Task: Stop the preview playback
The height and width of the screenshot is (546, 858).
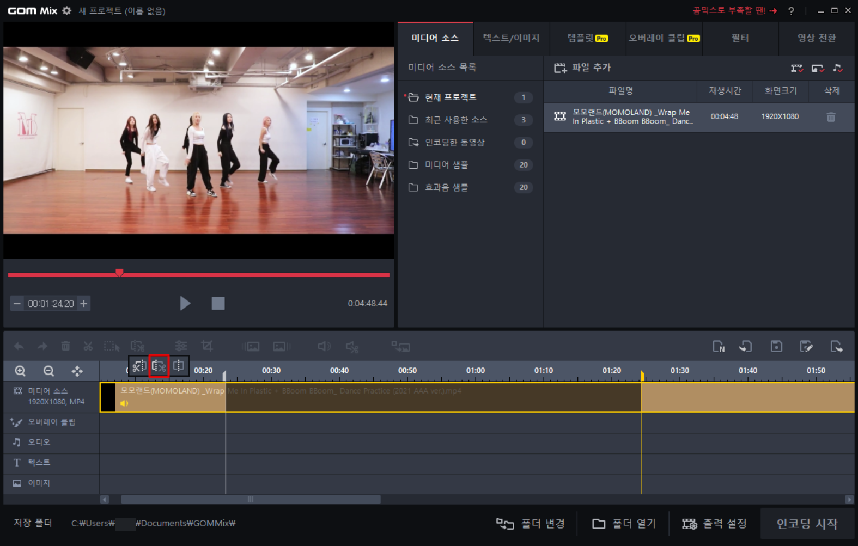Action: (x=218, y=303)
